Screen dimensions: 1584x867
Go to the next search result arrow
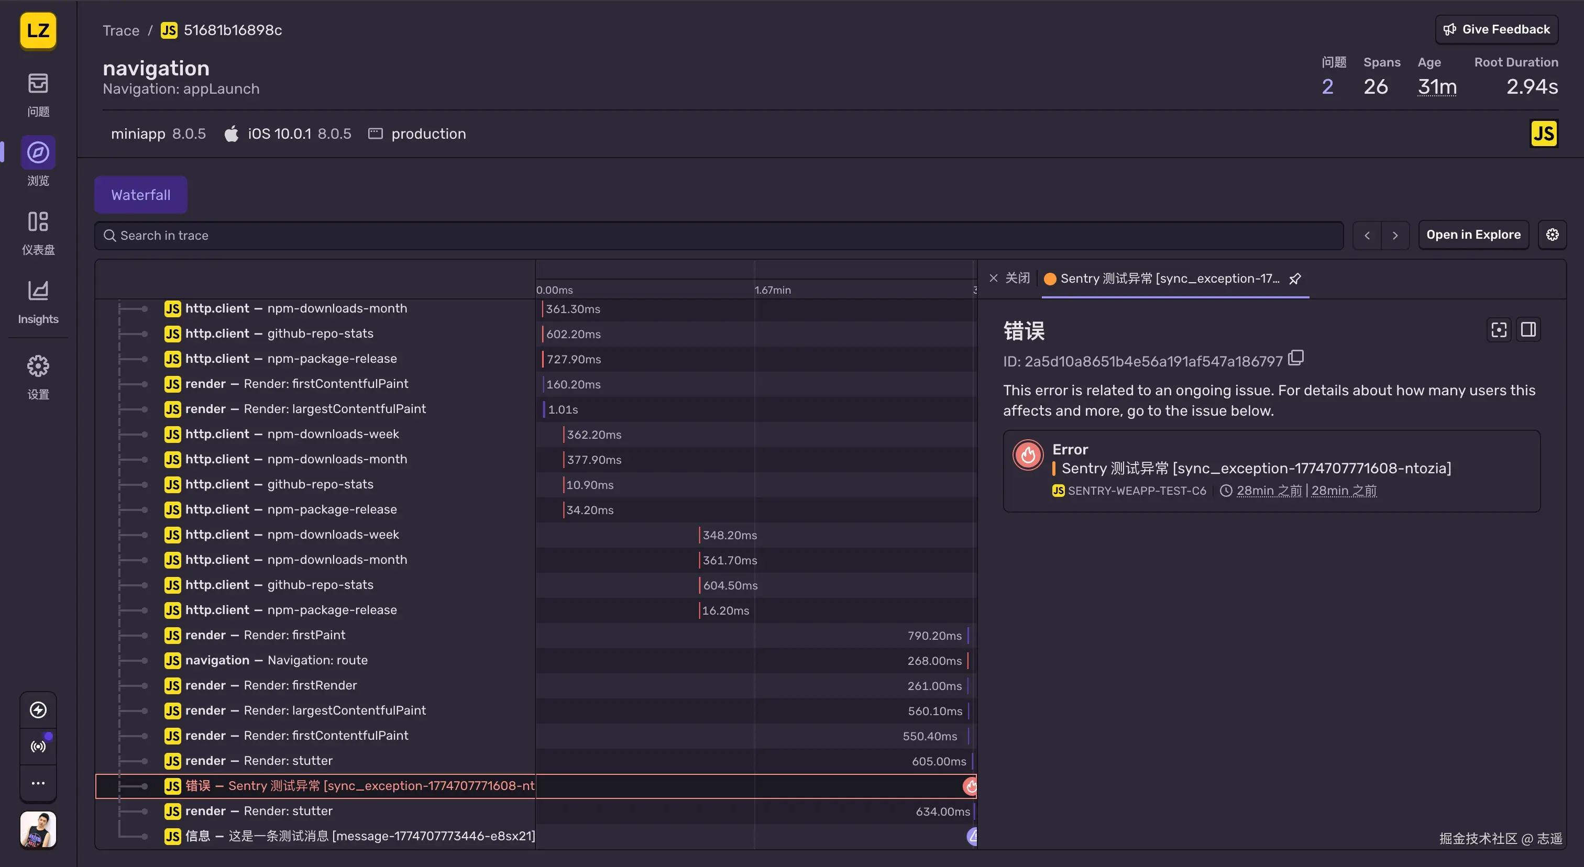pos(1395,236)
